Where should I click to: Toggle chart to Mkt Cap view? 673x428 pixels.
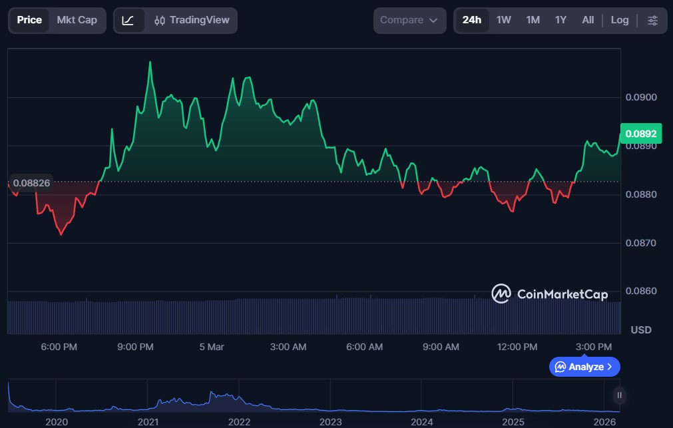(77, 21)
